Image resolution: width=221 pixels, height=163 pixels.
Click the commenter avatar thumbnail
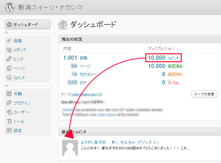point(70,148)
